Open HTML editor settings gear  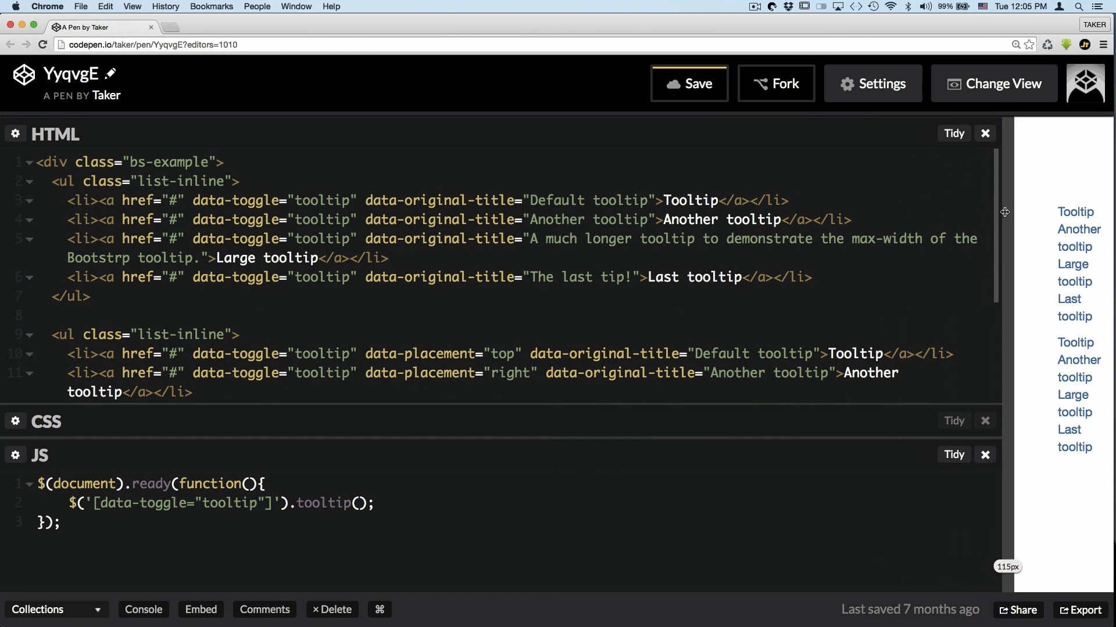pos(15,134)
